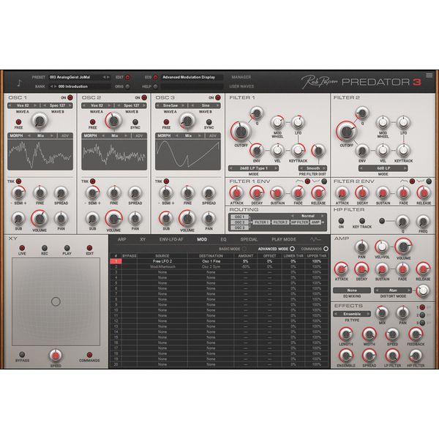The height and width of the screenshot is (439, 439).
Task: Click the next preset arrow
Action: (108, 77)
